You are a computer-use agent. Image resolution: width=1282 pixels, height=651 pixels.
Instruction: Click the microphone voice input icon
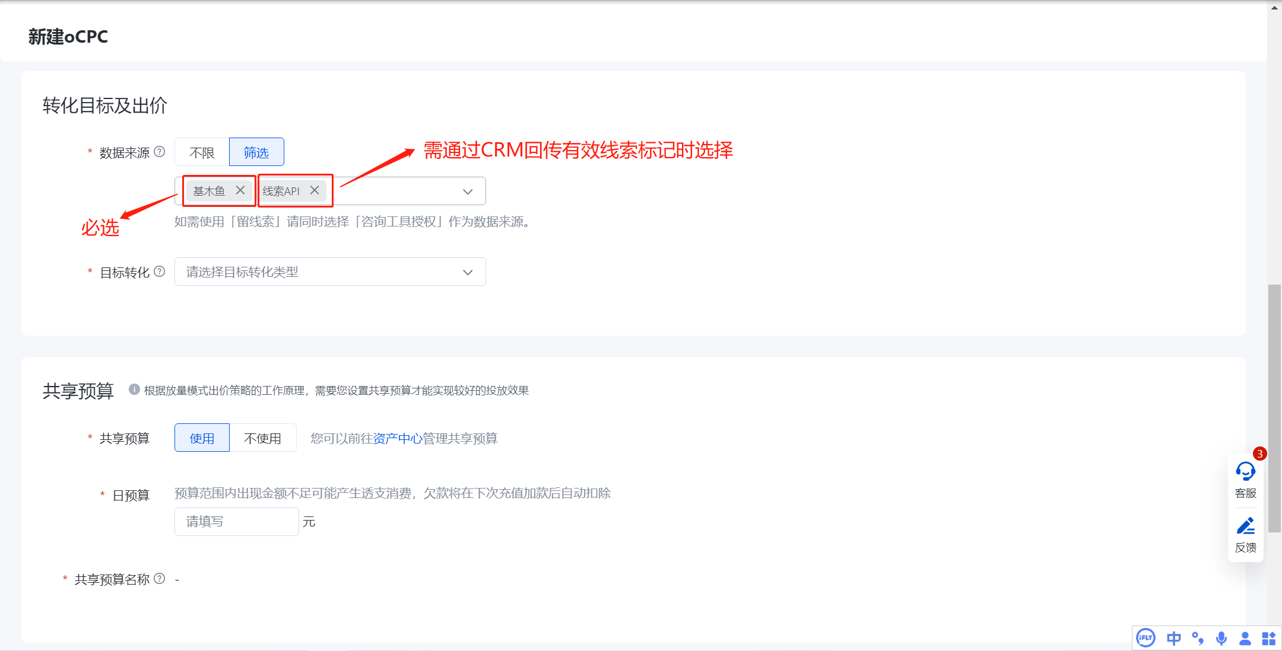(1221, 638)
